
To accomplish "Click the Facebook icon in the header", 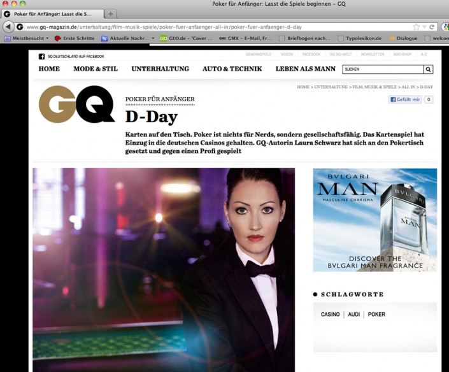I will pyautogui.click(x=42, y=56).
